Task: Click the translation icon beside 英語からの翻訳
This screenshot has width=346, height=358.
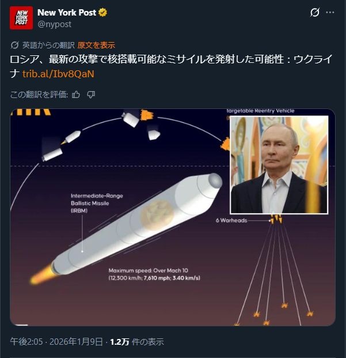Action: (15, 45)
